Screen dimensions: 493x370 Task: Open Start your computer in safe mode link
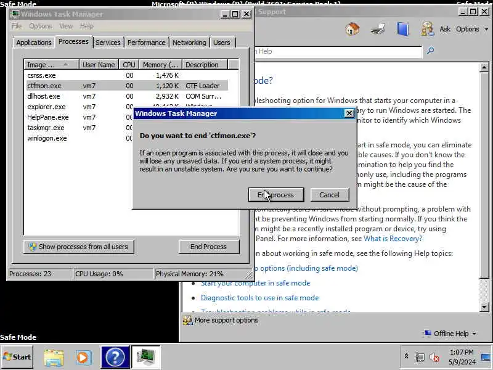[255, 283]
